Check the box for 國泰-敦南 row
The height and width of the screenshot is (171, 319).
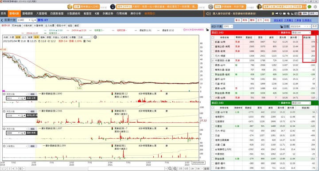point(213,51)
